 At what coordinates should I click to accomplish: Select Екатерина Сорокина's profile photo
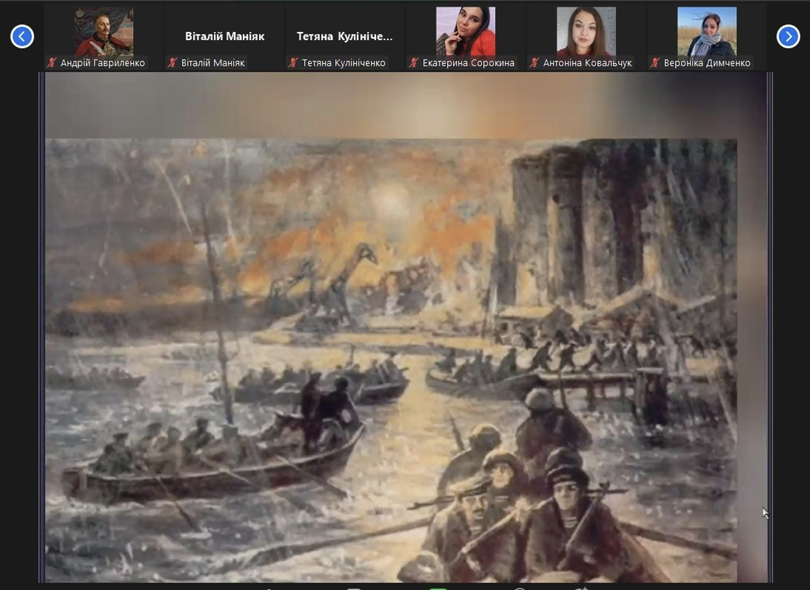point(465,31)
